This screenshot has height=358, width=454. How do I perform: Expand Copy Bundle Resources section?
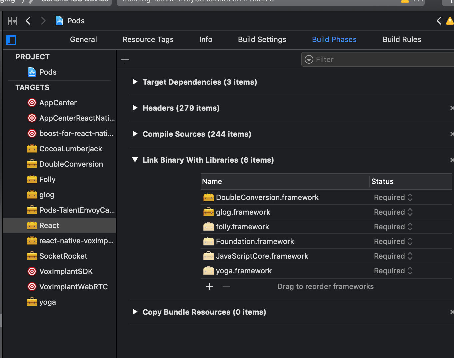pos(135,312)
